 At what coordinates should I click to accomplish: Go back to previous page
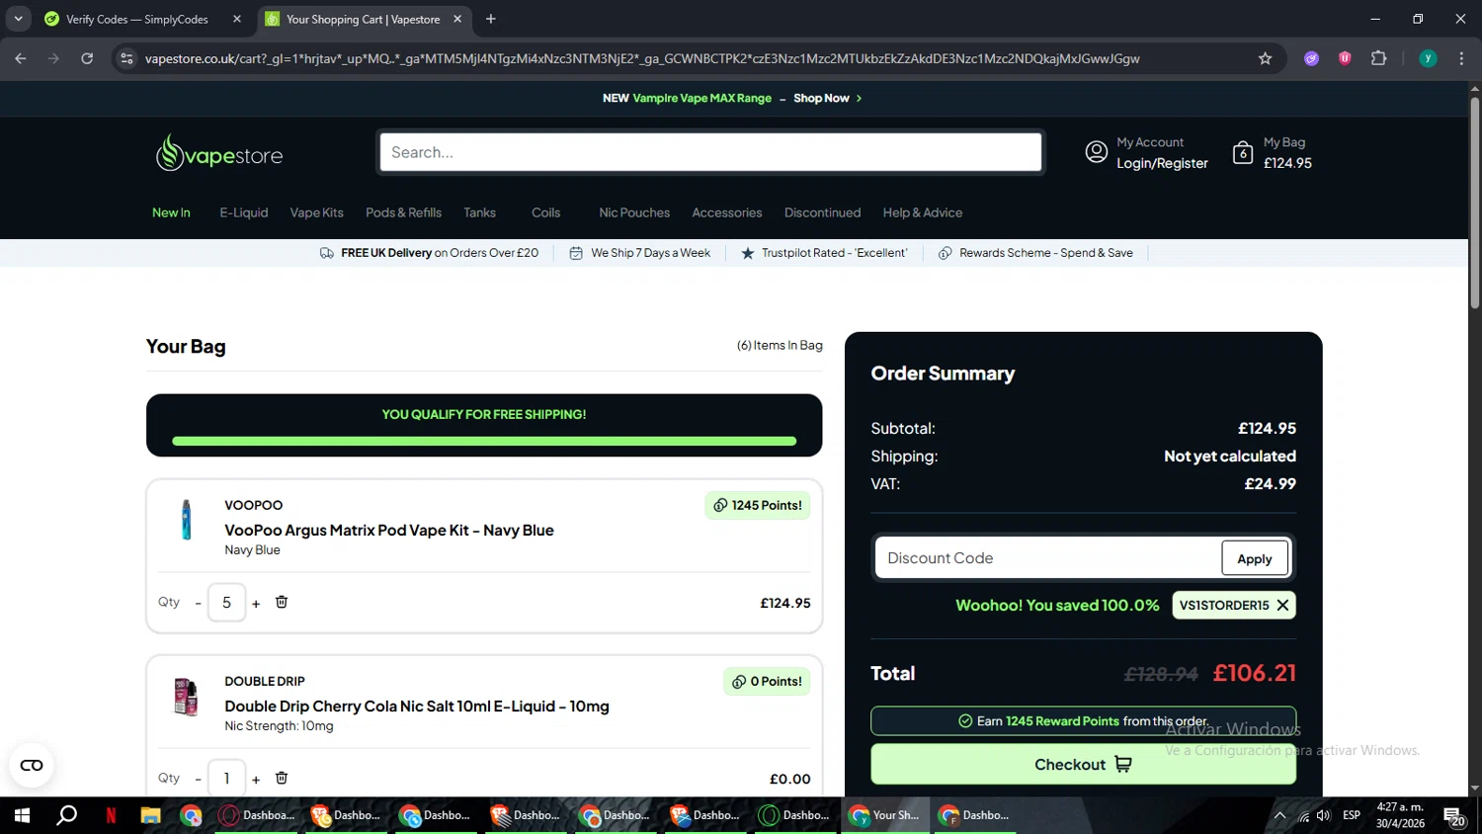[x=21, y=58]
